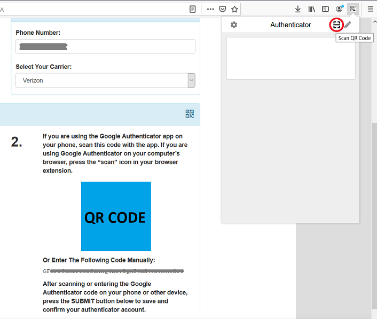The image size is (377, 319).
Task: Click the manual entry code text
Action: click(x=113, y=271)
